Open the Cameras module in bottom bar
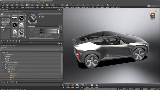 77,86
